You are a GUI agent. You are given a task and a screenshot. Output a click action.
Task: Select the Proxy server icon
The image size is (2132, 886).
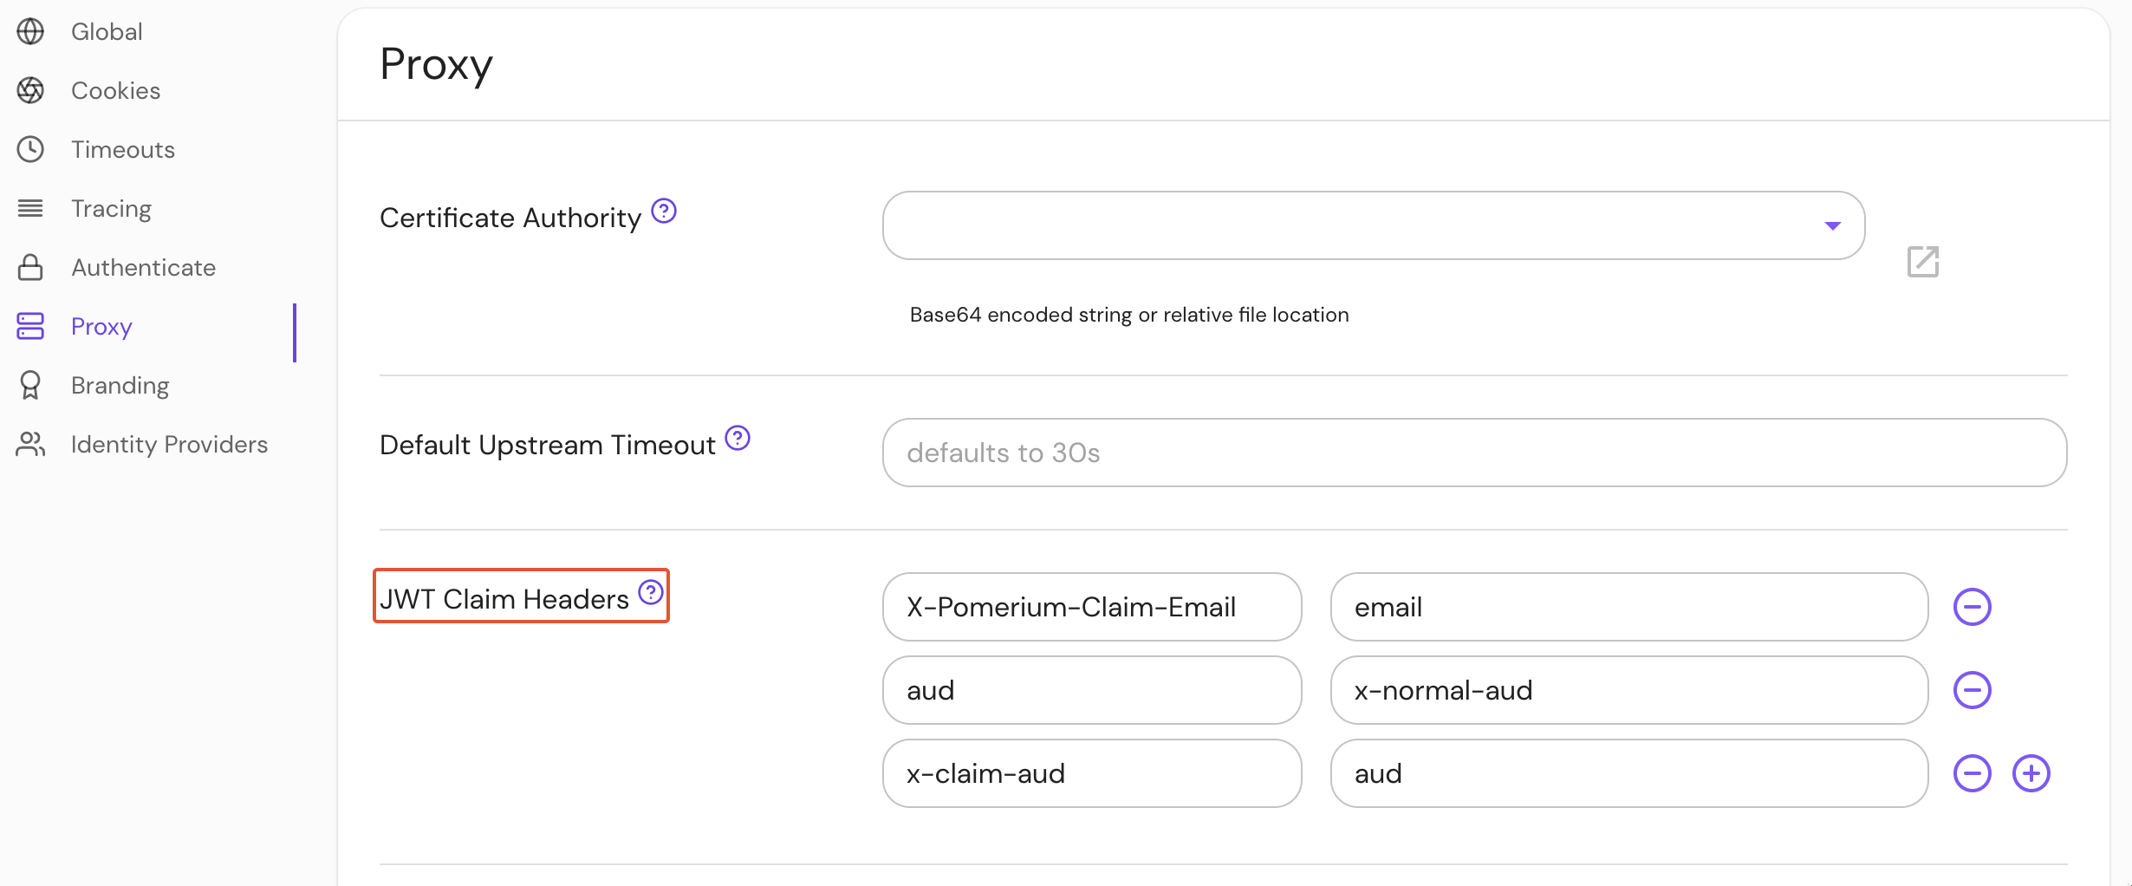[31, 327]
